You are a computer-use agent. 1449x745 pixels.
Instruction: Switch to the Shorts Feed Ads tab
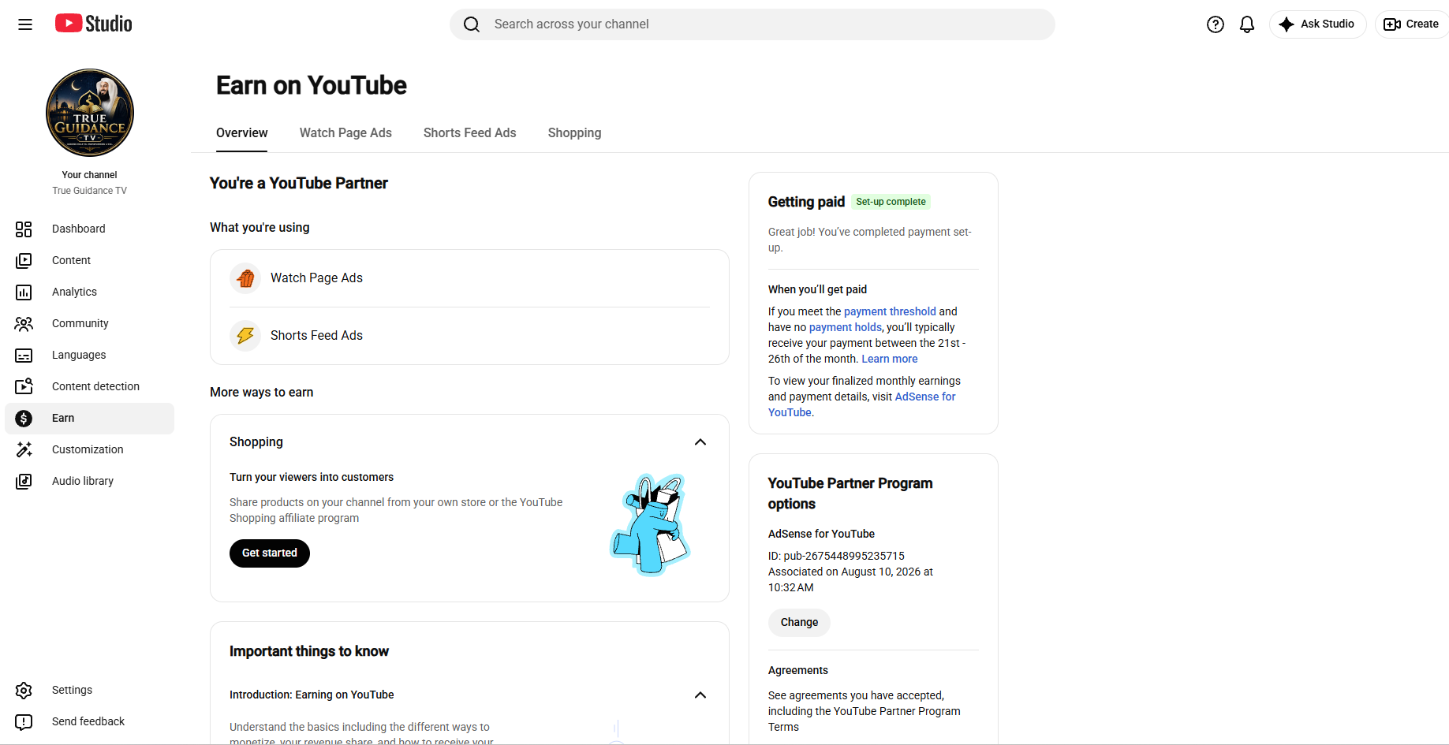click(470, 132)
